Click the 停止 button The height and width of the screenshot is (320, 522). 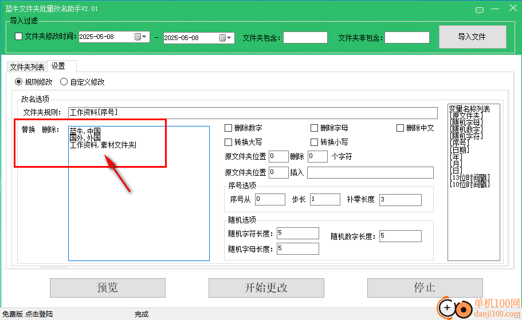[425, 288]
